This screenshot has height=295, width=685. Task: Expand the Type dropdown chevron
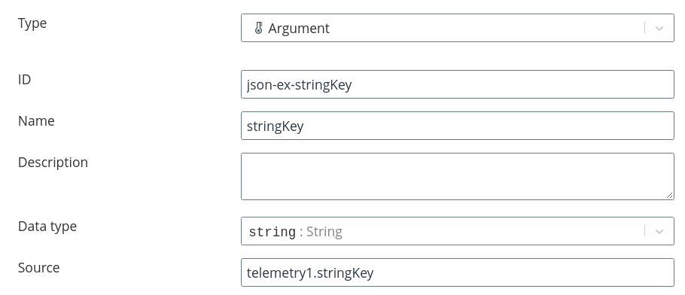[659, 29]
